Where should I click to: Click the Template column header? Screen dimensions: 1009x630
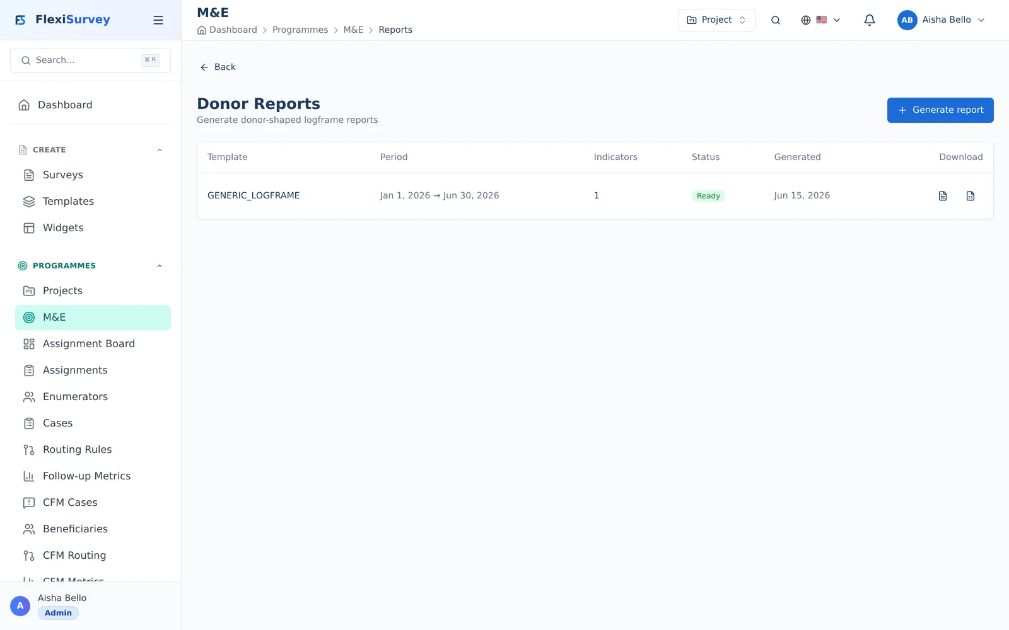point(228,157)
